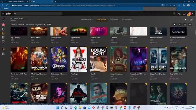196x110 pixels.
Task: Shuffle the library
Action: [x=180, y=25]
